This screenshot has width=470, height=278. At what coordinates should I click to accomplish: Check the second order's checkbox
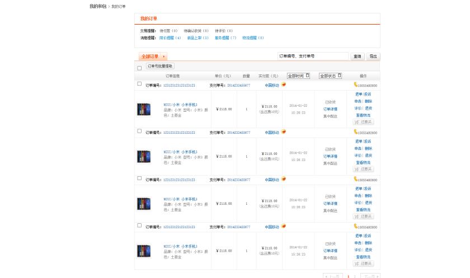click(139, 131)
